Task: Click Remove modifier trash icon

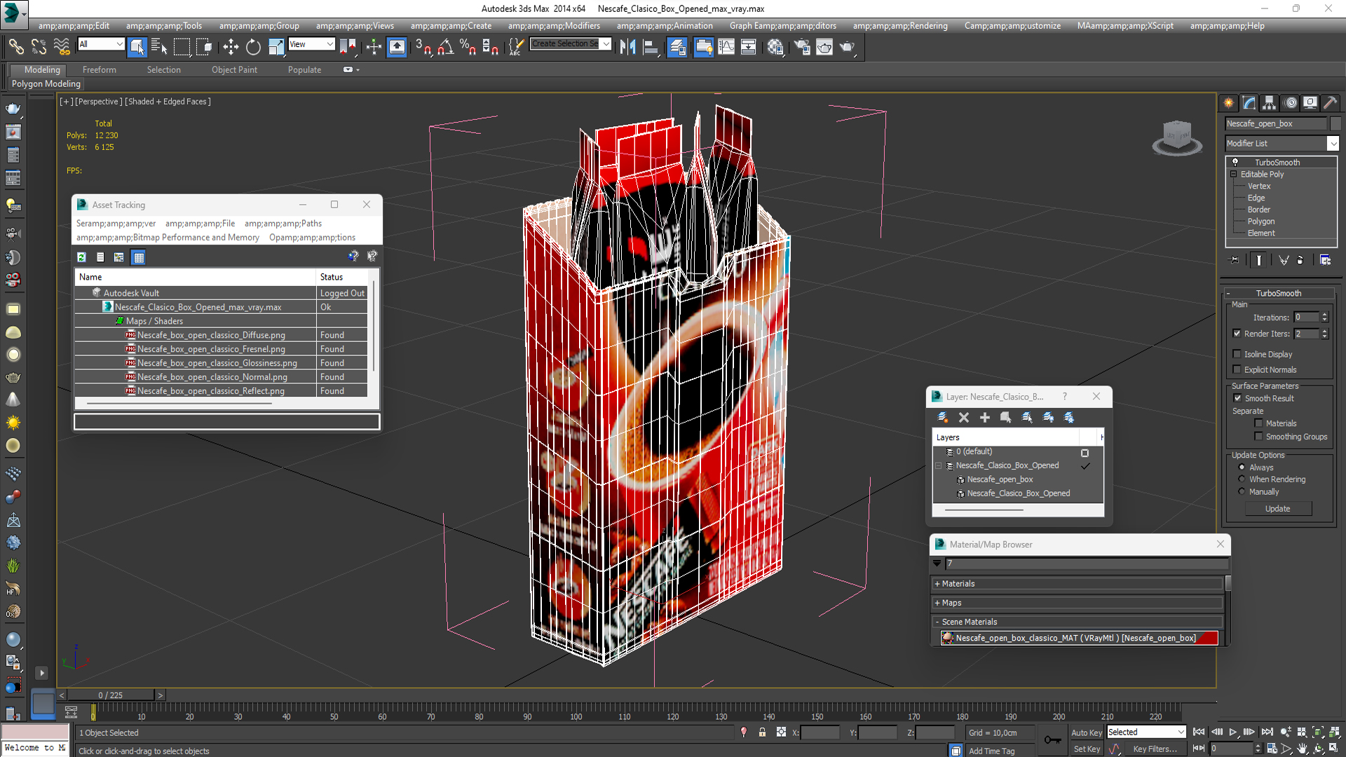Action: pos(1300,260)
